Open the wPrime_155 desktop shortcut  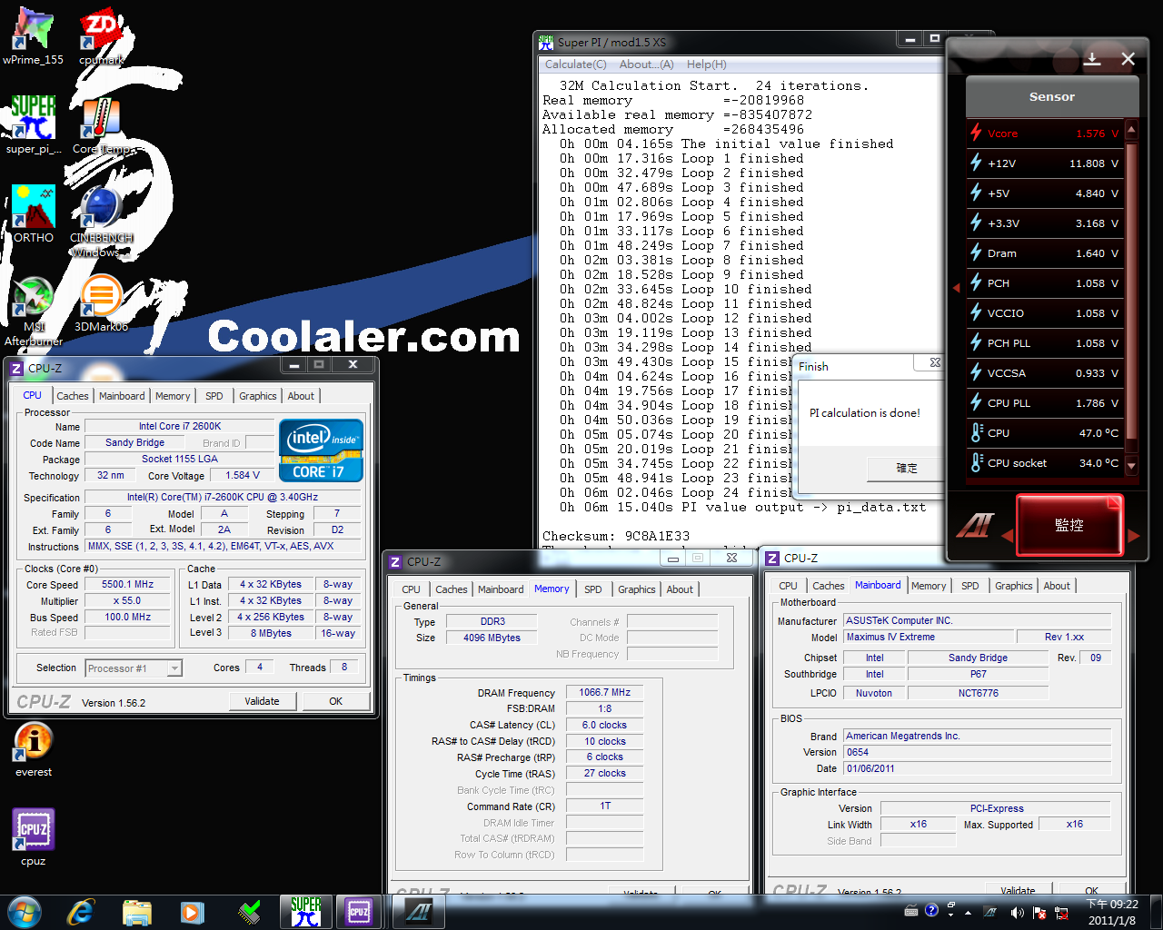click(x=33, y=36)
